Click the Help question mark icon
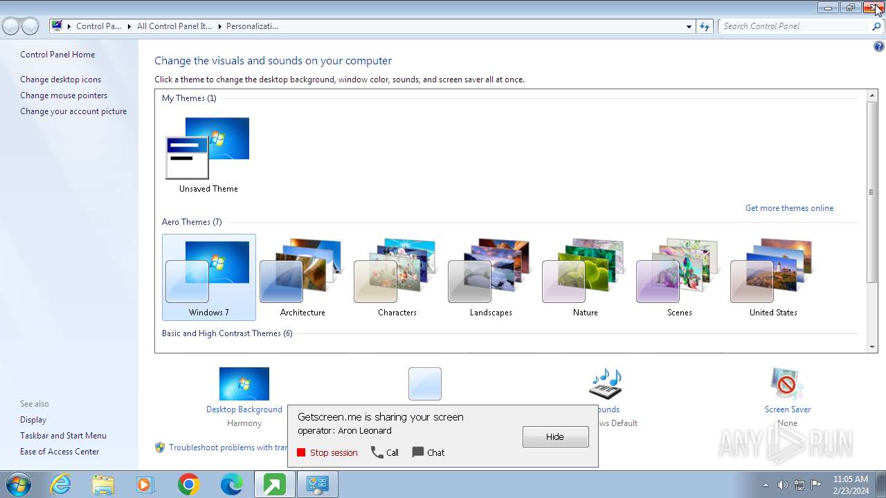Viewport: 886px width, 498px height. [878, 47]
